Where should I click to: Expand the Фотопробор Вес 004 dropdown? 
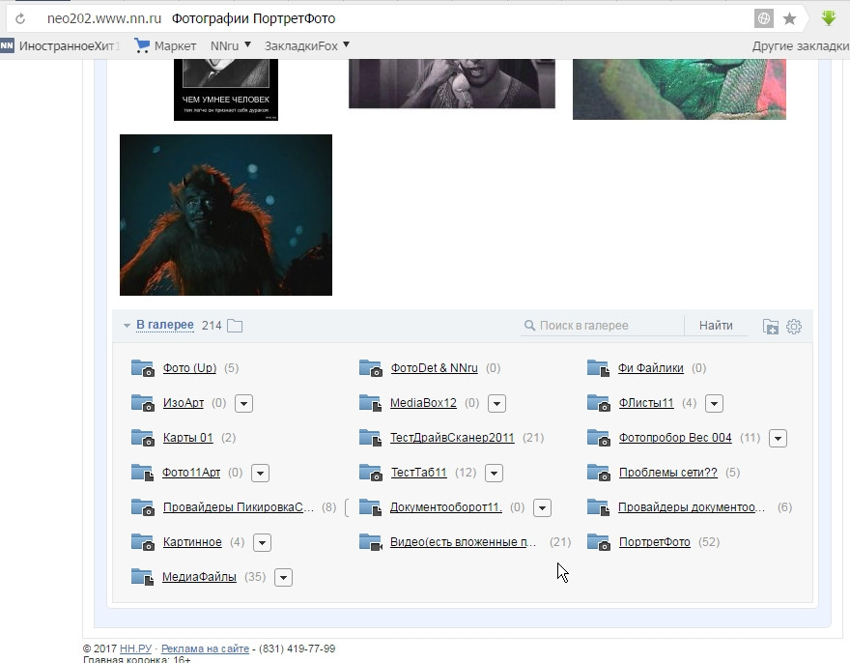(778, 438)
